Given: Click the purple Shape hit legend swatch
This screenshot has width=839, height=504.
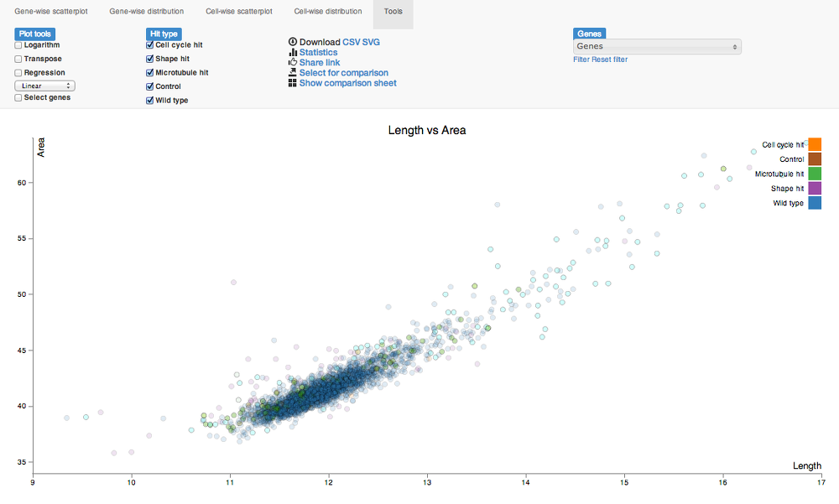Looking at the screenshot, I should click(x=815, y=189).
